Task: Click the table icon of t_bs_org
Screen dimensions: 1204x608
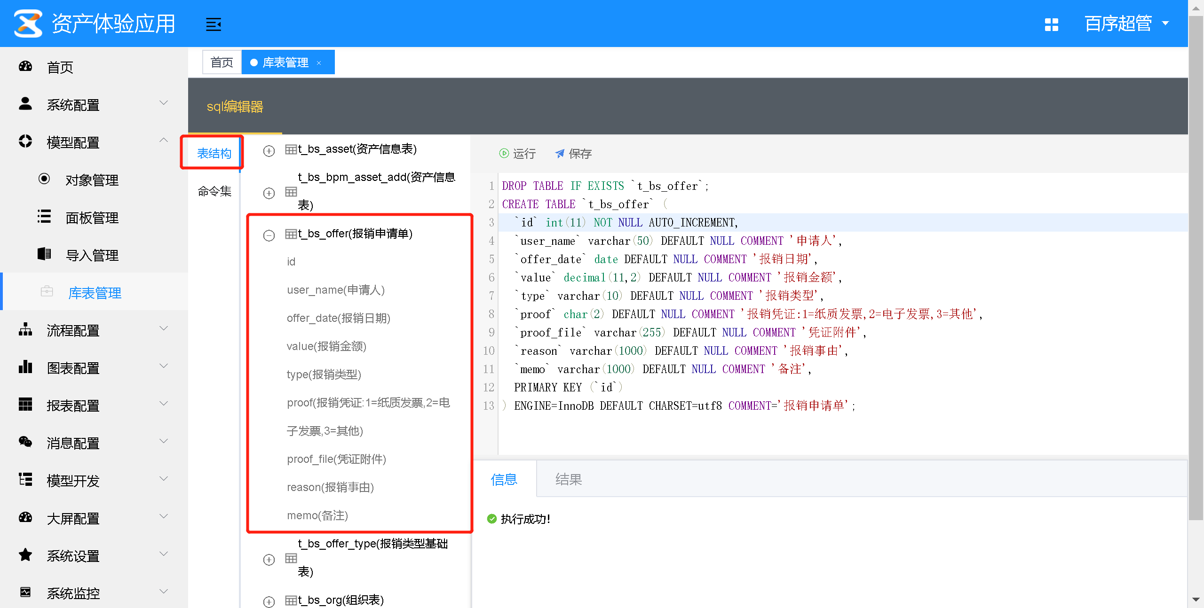Action: pos(291,600)
